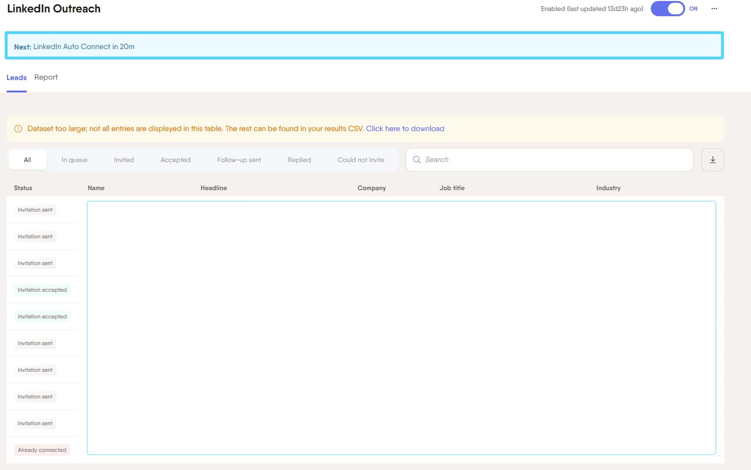The height and width of the screenshot is (470, 751).
Task: Click the Name column header
Action: tap(96, 188)
